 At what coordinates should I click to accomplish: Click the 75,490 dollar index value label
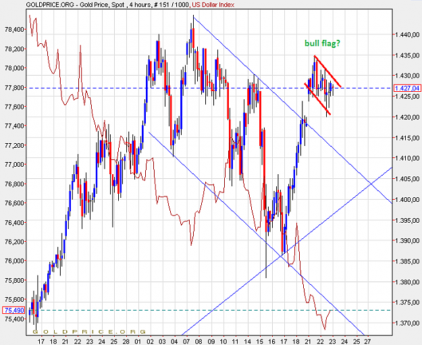(x=14, y=311)
